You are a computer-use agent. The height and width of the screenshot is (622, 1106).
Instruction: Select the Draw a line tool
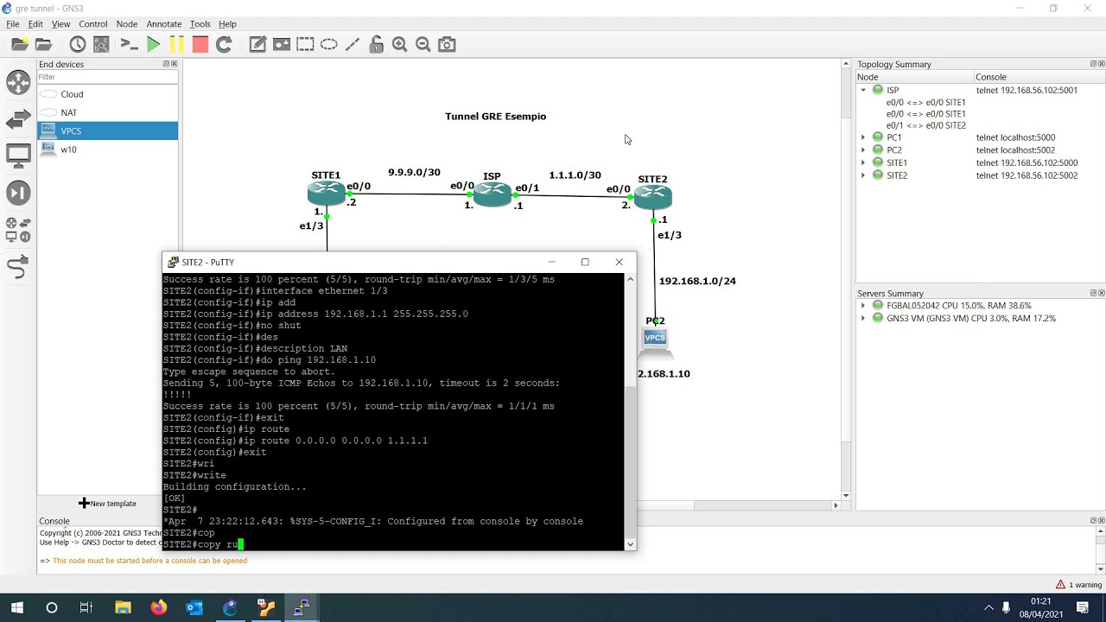coord(352,44)
